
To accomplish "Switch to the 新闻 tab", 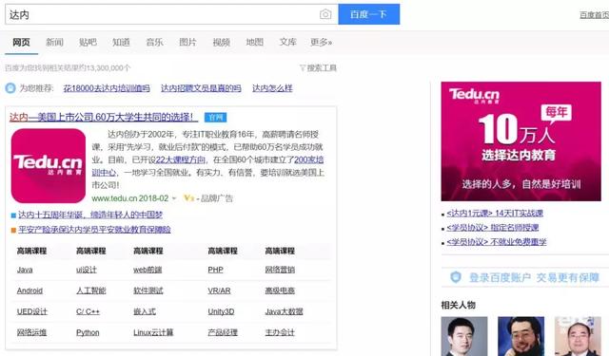I will [x=55, y=42].
